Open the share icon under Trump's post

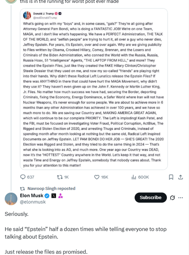tap(180, 177)
